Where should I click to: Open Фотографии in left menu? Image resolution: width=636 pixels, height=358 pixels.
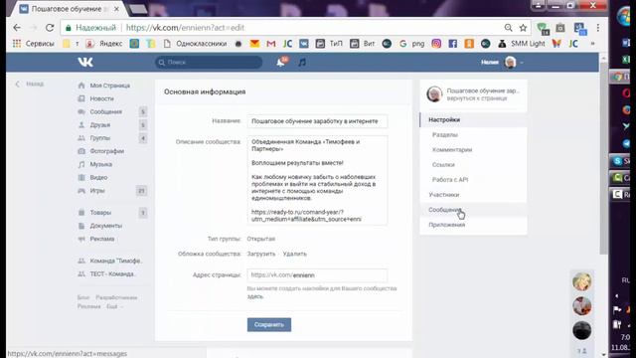(107, 151)
